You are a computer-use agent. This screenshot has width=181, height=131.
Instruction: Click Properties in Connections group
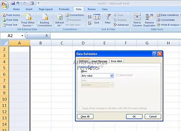pyautogui.click(x=73, y=20)
